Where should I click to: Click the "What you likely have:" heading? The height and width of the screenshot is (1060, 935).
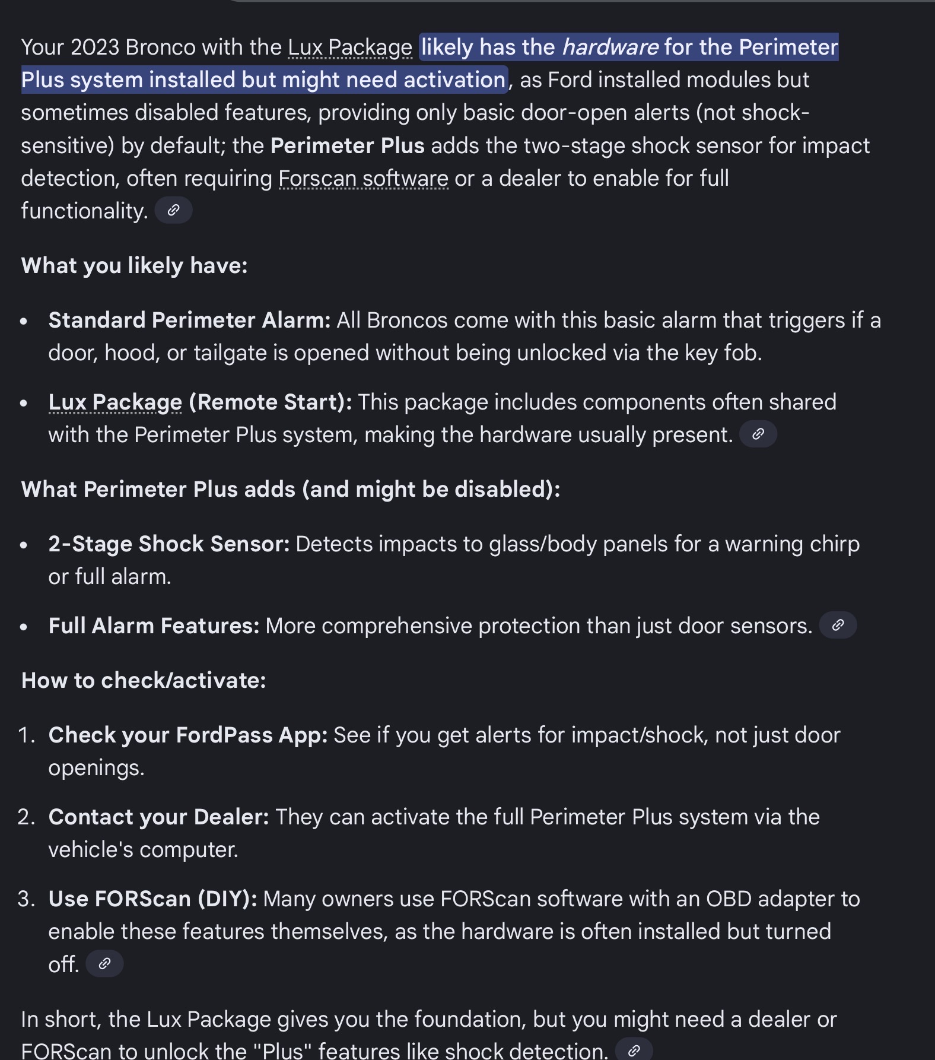click(x=134, y=266)
